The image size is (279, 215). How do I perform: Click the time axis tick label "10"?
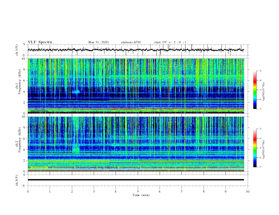[x=248, y=191]
